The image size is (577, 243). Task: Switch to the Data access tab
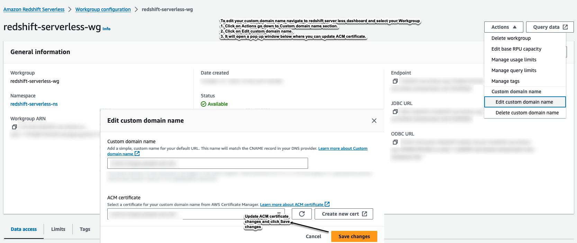(x=24, y=229)
